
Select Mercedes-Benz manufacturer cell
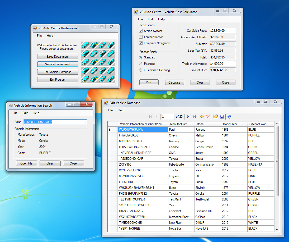pos(181,217)
